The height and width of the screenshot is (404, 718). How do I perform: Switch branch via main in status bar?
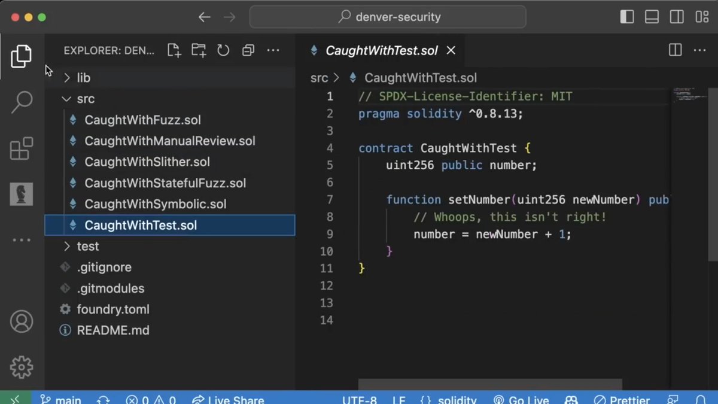[62, 399]
